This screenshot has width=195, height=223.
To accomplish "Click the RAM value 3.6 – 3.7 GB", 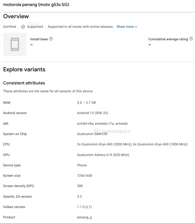I will tap(86, 103).
